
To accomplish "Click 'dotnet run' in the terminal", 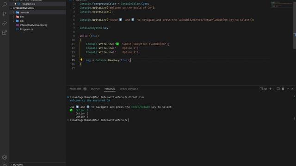I will pos(136,97).
